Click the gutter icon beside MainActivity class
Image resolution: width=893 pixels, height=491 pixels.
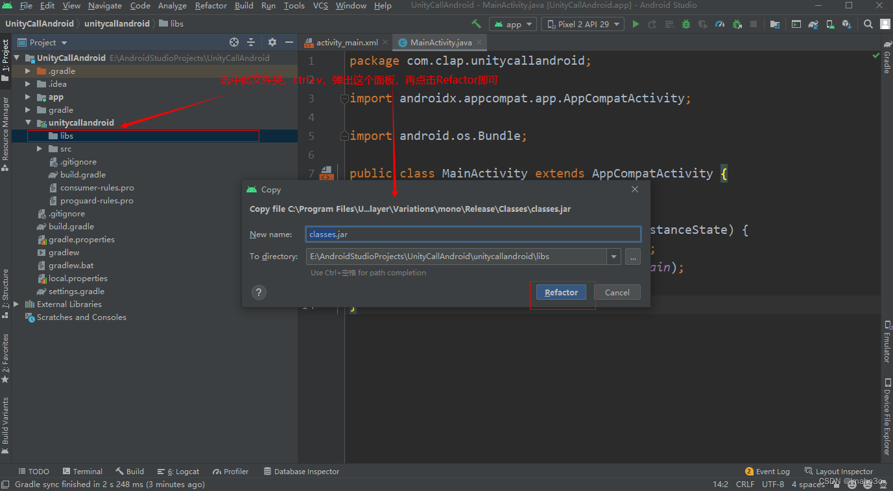coord(326,173)
